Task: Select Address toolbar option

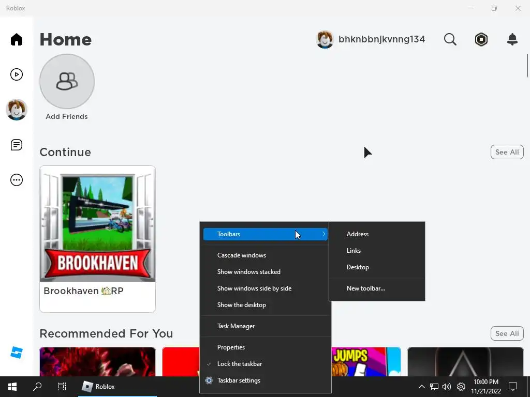Action: pos(377,234)
